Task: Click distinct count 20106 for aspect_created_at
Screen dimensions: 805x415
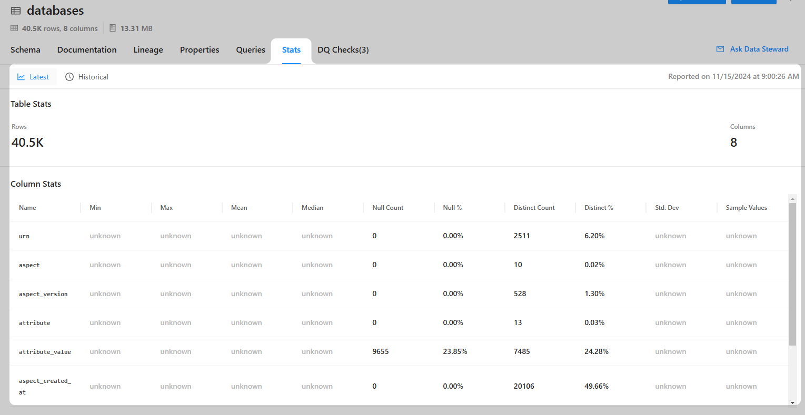Action: pos(524,386)
